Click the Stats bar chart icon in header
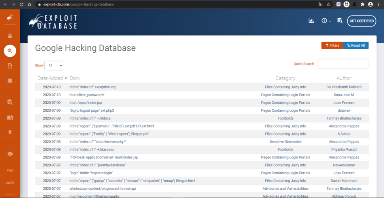Screen dimensions: 384x198 tap(311, 21)
